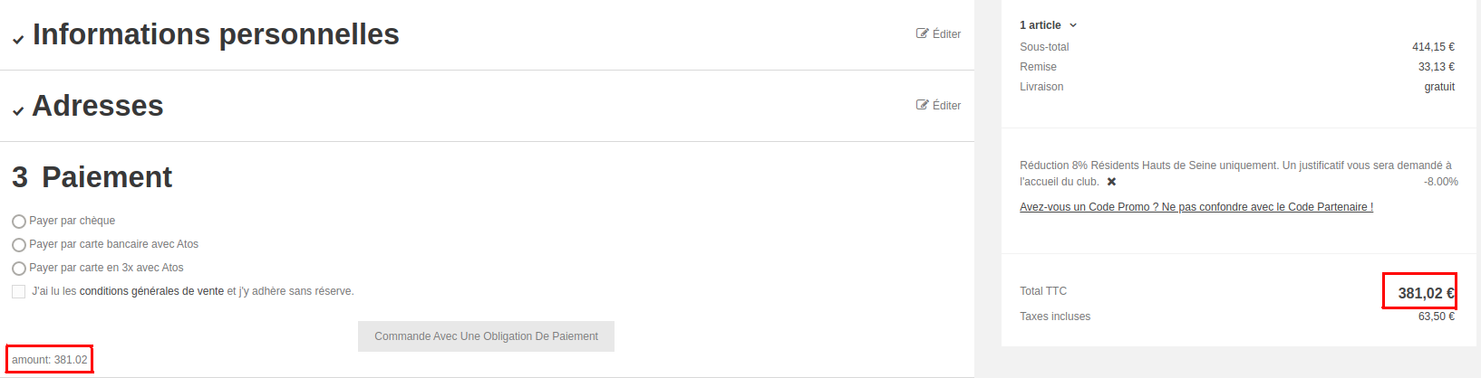1481x378 pixels.
Task: Click the amount: 381.02 debug text
Action: (50, 360)
